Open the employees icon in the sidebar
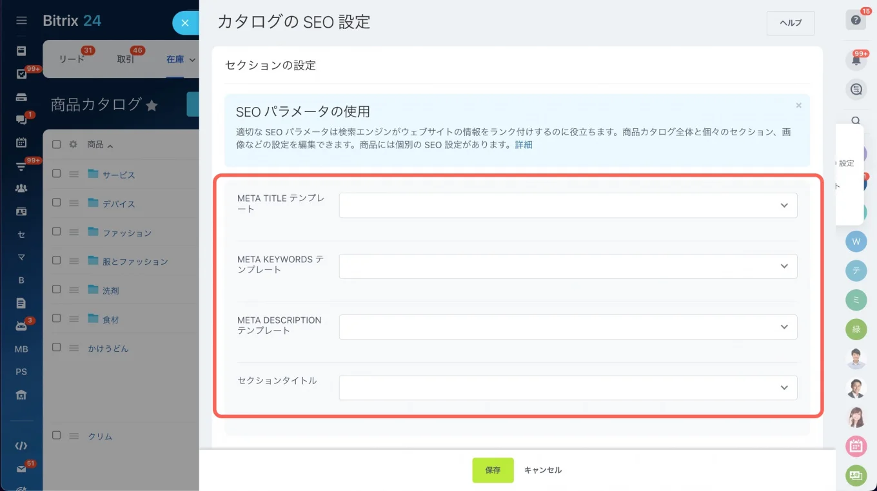877x491 pixels. (x=21, y=188)
